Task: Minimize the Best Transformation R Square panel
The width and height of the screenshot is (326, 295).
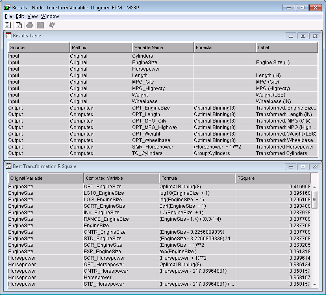Action: [291, 166]
